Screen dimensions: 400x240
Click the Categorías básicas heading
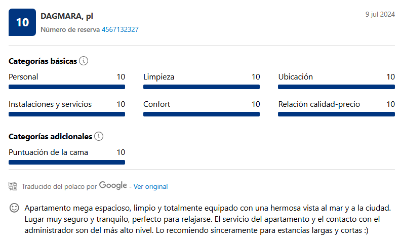pos(43,61)
